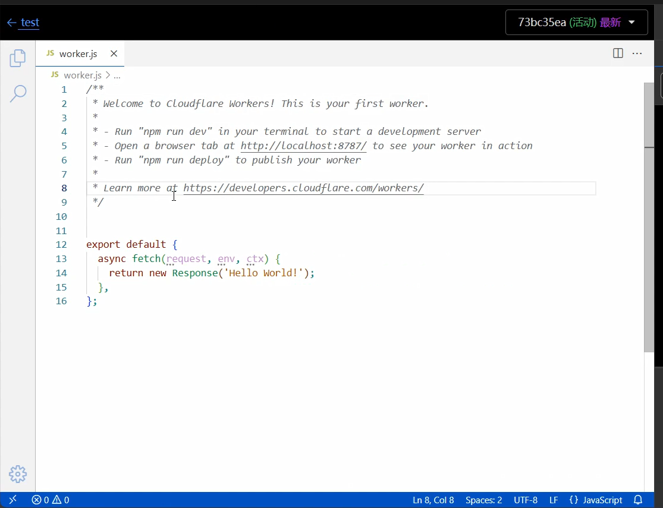Click the Ln 8, Col 8 position indicator
663x508 pixels.
[x=433, y=500]
